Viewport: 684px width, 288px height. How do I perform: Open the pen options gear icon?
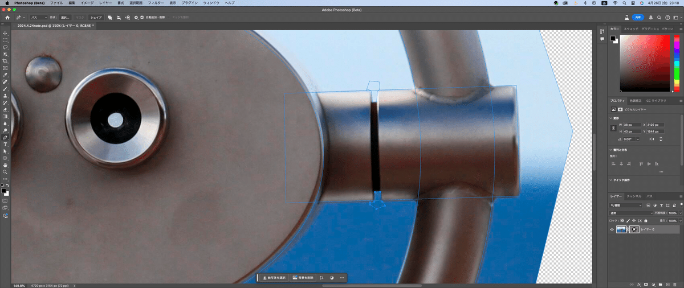point(136,18)
